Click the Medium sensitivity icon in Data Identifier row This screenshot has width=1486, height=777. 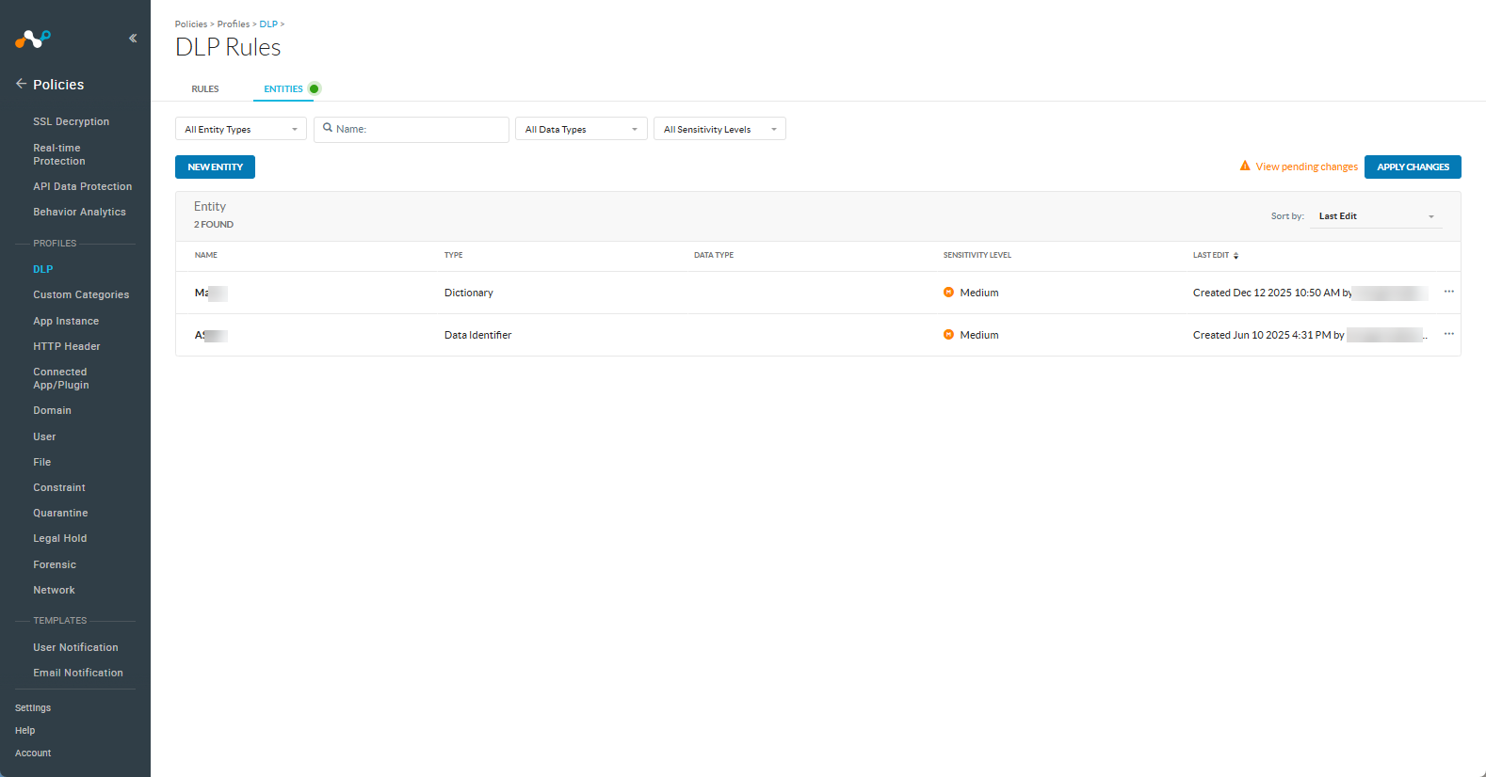click(x=948, y=335)
